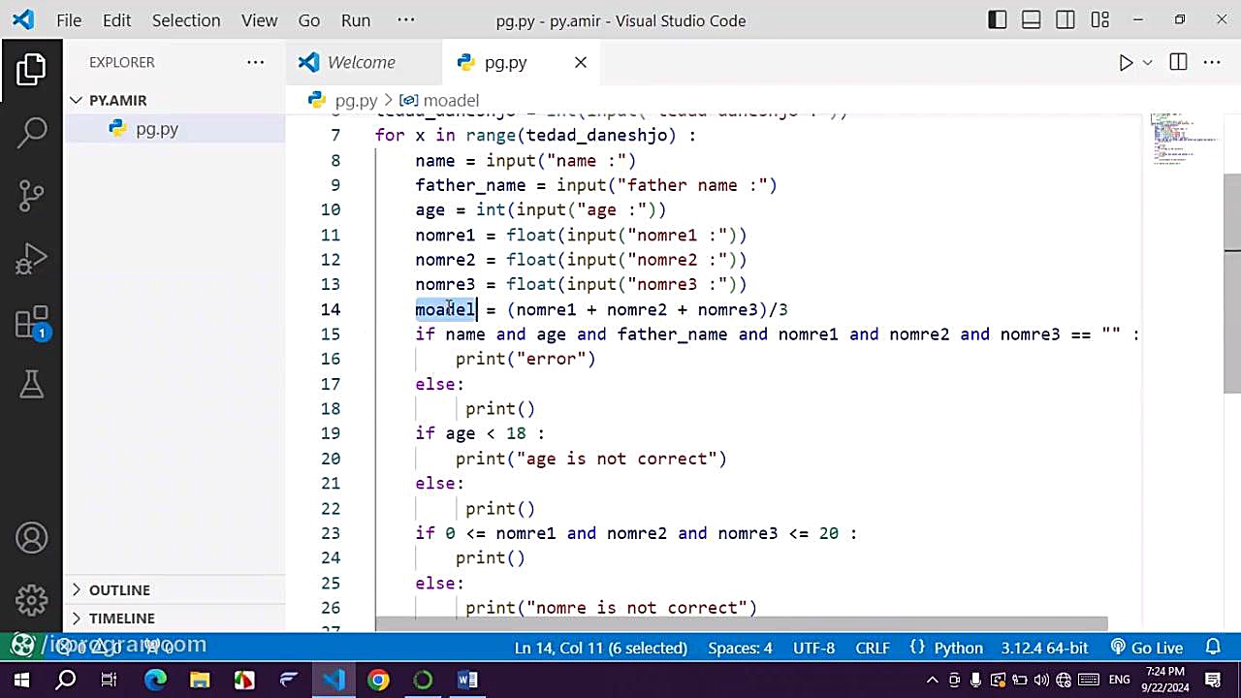Open the Run menu
Image resolution: width=1241 pixels, height=698 pixels.
[356, 20]
